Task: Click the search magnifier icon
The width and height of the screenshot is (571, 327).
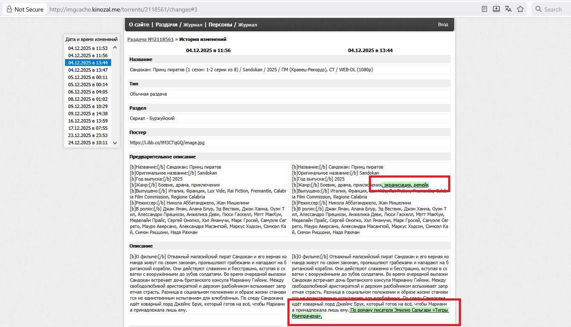Action: coord(539,9)
